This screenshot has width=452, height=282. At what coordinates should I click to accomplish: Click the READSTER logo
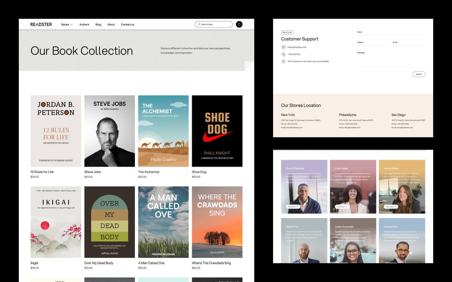(41, 24)
